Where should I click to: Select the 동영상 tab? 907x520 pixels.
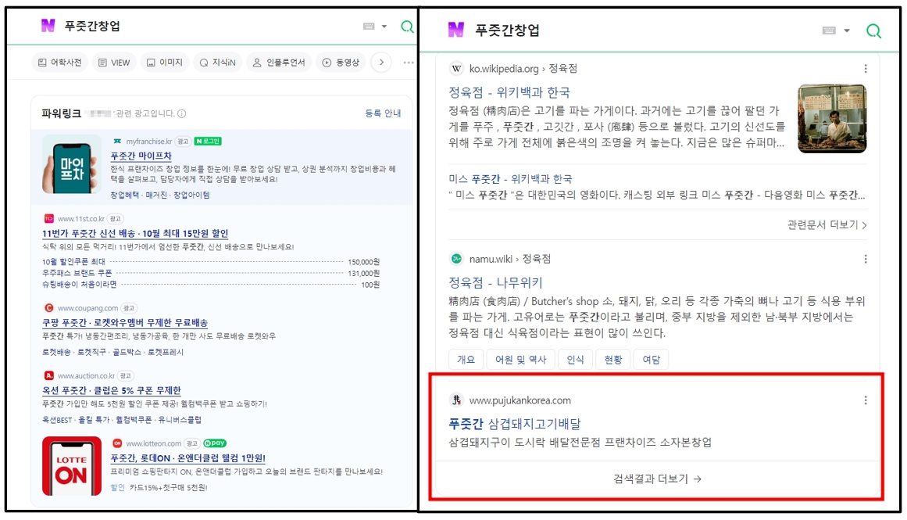(x=341, y=63)
